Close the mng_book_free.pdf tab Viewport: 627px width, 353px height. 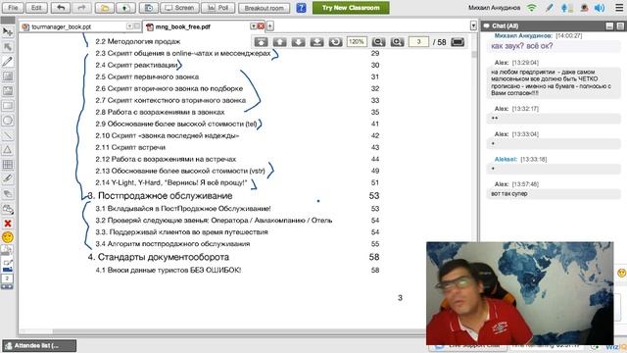point(261,26)
